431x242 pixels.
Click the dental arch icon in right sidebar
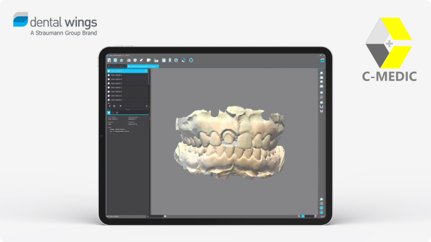[321, 107]
